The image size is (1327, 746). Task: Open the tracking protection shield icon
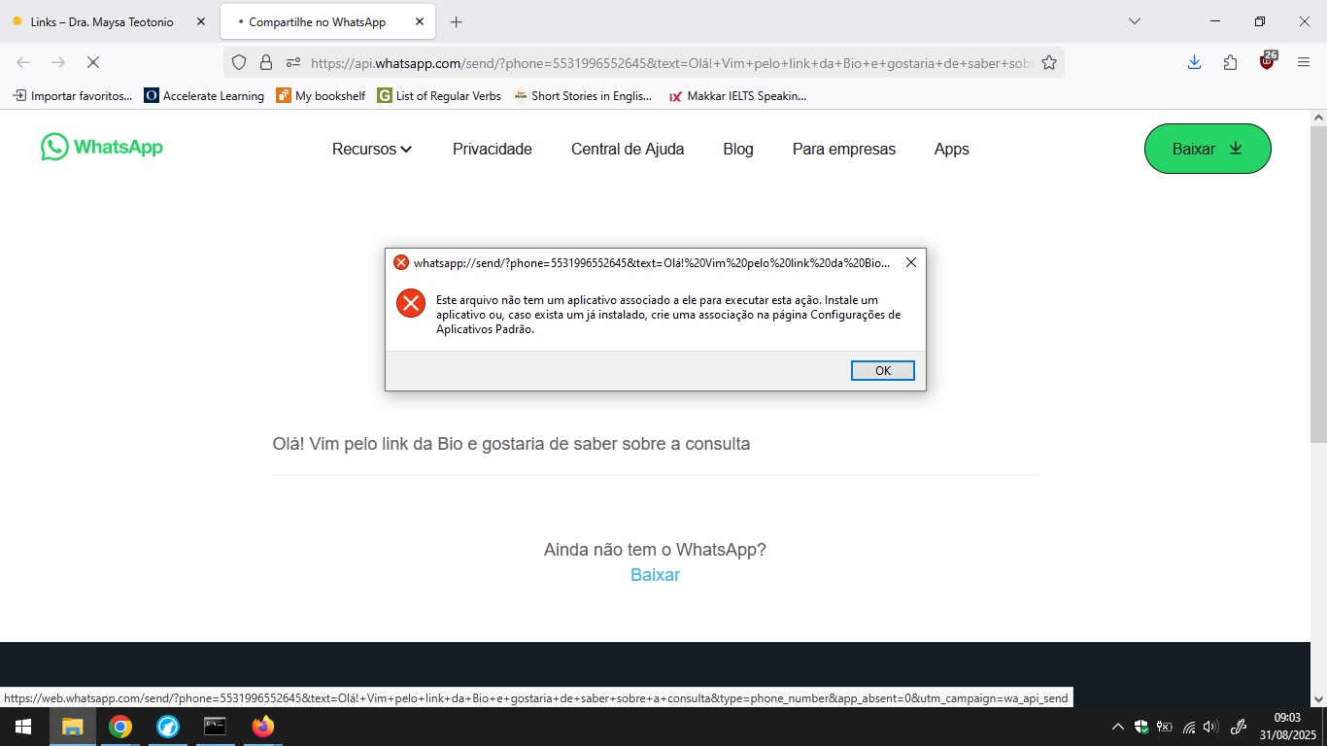pos(239,62)
